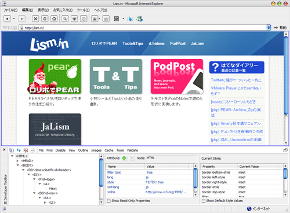Enable Show Read-Only Properties checkbox
This screenshot has width=290, height=213.
tap(109, 201)
